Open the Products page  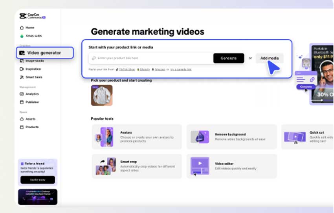point(32,127)
